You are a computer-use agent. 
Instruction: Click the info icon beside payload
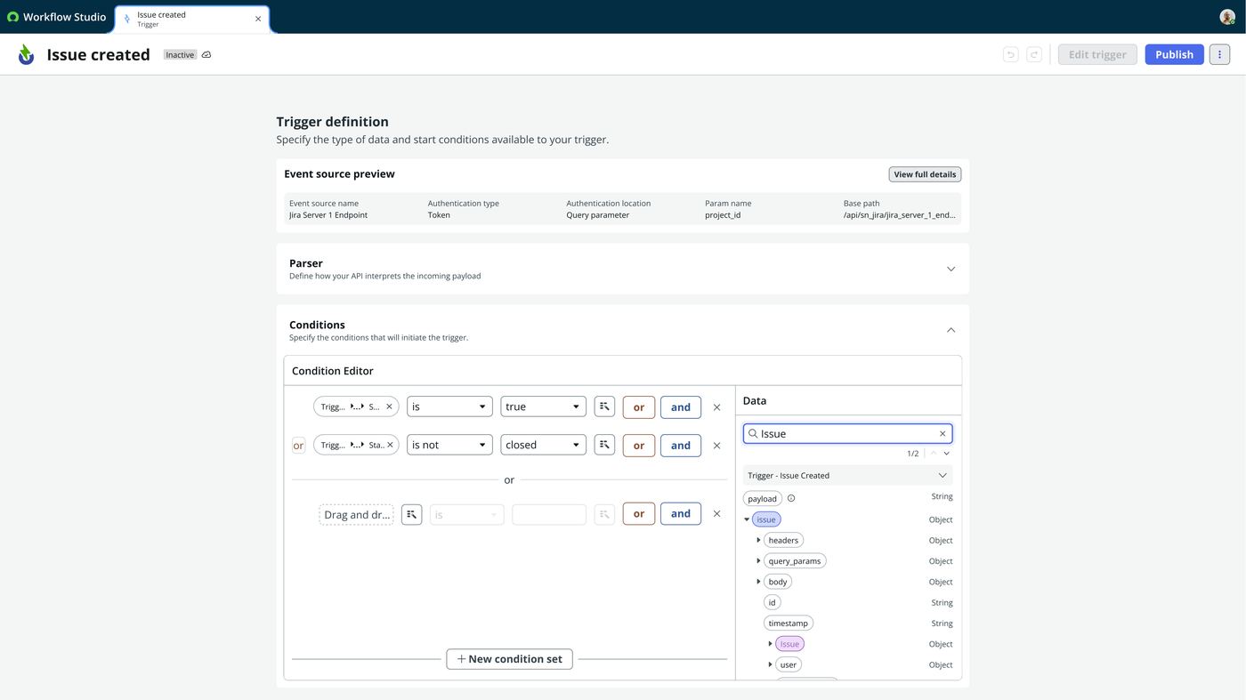point(791,498)
